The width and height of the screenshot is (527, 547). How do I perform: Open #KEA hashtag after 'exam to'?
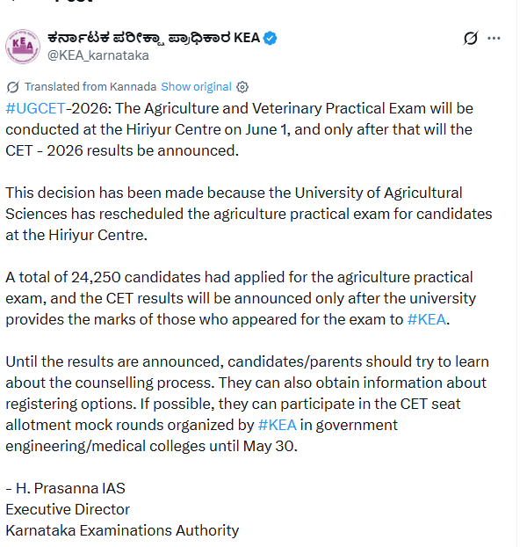click(x=426, y=319)
